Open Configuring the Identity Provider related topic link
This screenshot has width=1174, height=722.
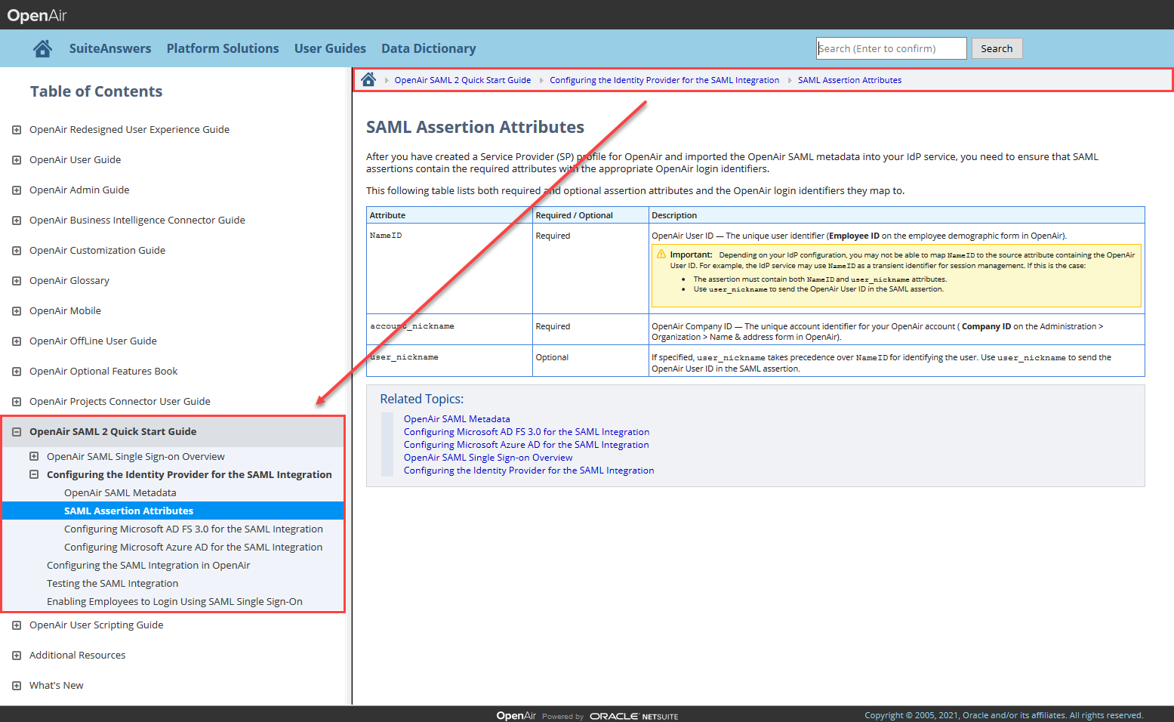528,471
